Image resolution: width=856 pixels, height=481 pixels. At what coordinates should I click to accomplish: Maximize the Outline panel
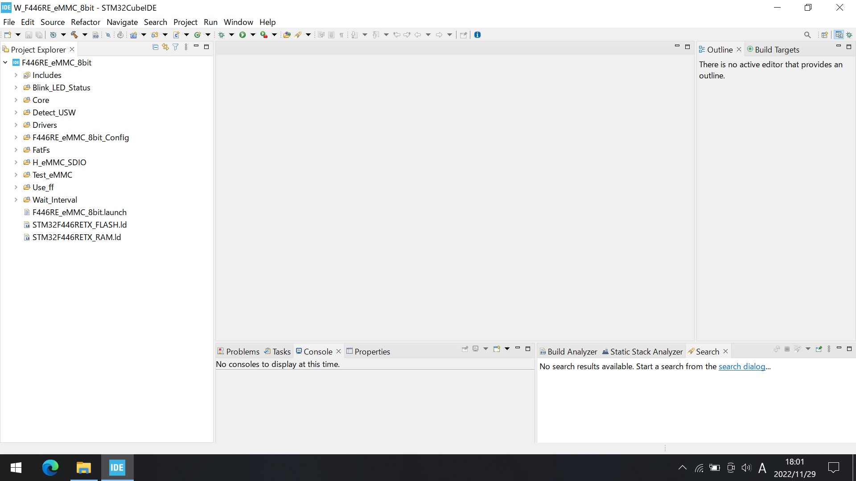pyautogui.click(x=849, y=46)
